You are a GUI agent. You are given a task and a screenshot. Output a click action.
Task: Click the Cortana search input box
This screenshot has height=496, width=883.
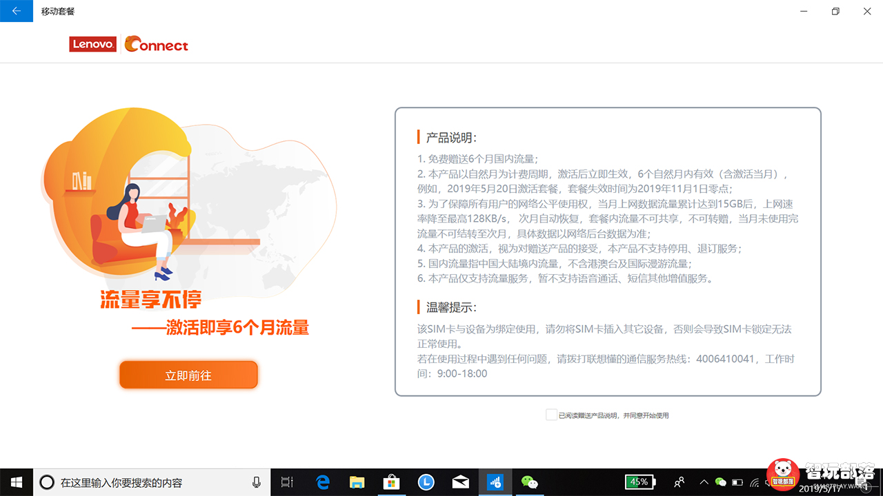click(x=145, y=482)
